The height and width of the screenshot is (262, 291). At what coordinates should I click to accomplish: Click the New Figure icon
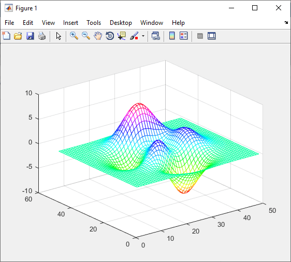click(x=6, y=36)
